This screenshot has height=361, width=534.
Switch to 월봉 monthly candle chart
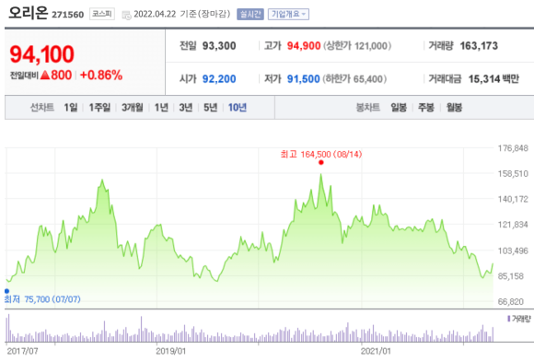pyautogui.click(x=454, y=108)
